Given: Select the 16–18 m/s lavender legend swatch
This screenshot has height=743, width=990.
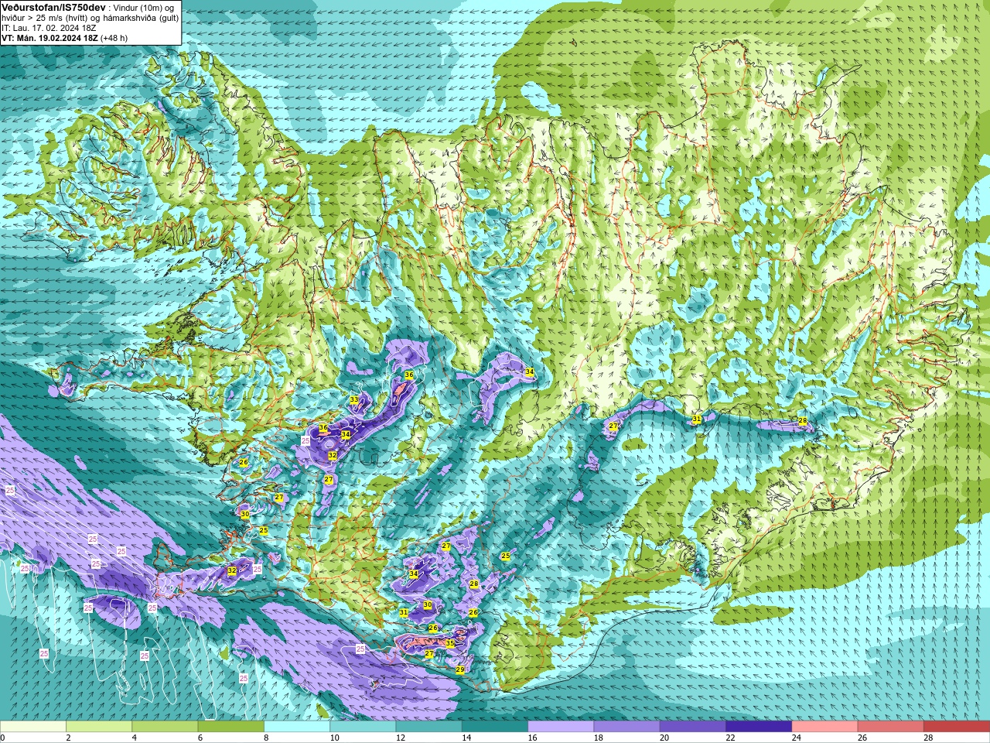Looking at the screenshot, I should 561,727.
